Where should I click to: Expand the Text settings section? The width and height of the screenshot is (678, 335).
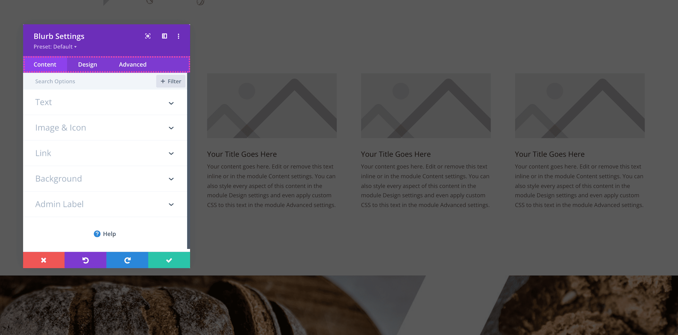point(105,103)
